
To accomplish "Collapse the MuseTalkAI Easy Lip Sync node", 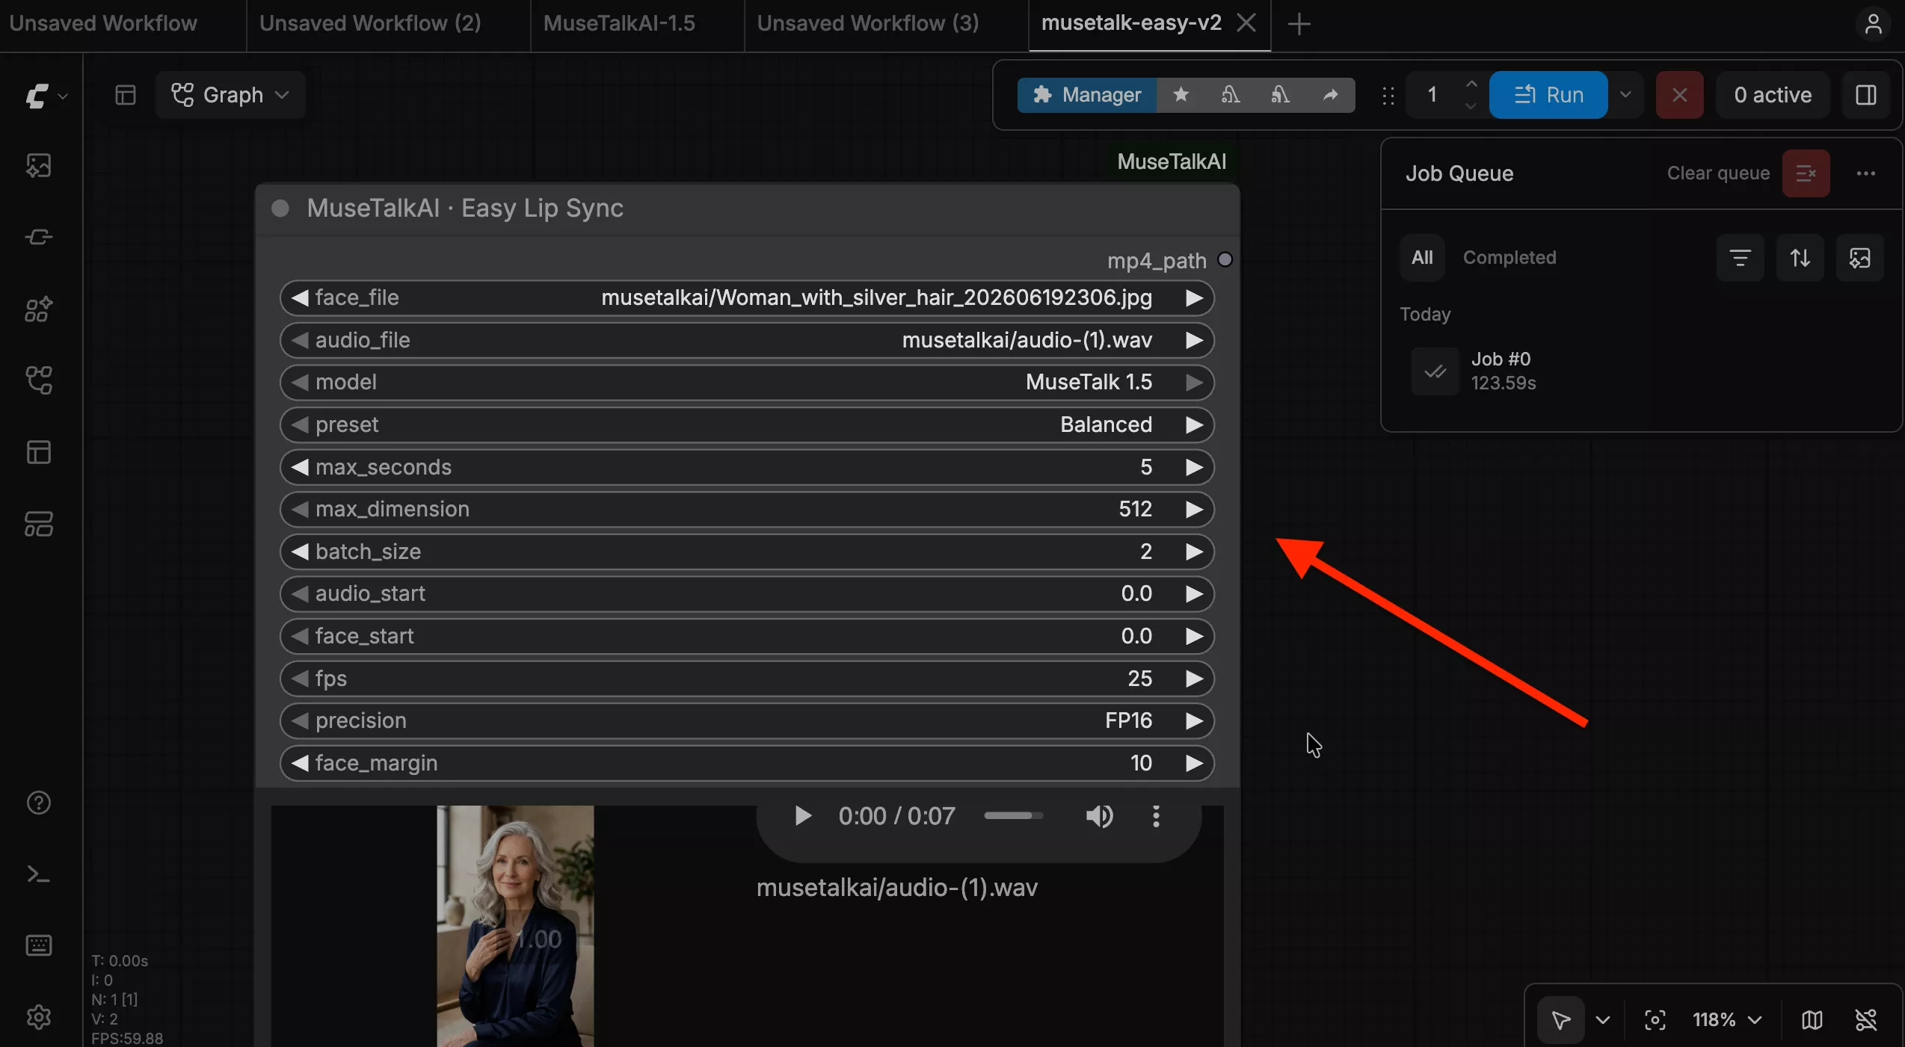I will click(280, 209).
